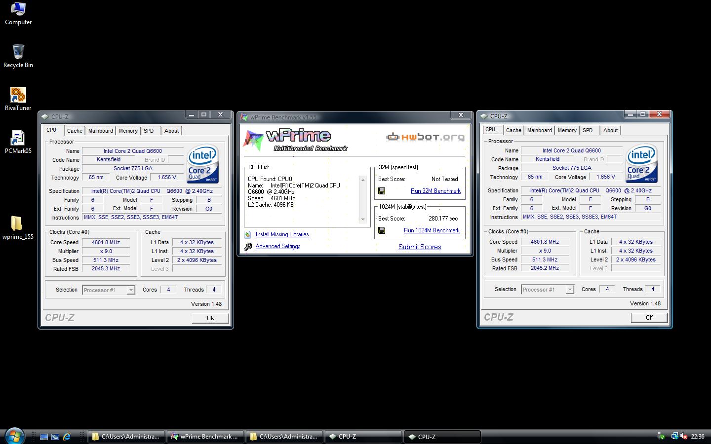Expand Processor #1 dropdown in left CPU-Z
Image resolution: width=711 pixels, height=444 pixels.
coord(131,290)
